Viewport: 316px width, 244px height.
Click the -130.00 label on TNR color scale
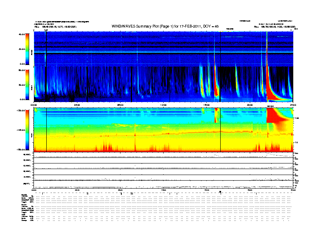(21, 110)
